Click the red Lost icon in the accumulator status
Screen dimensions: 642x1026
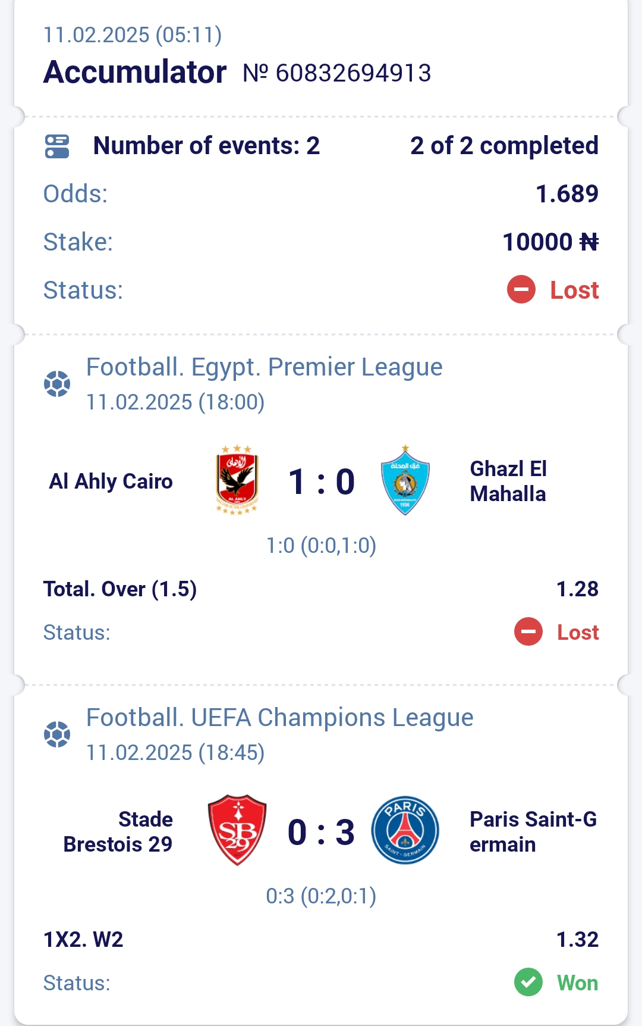(521, 290)
